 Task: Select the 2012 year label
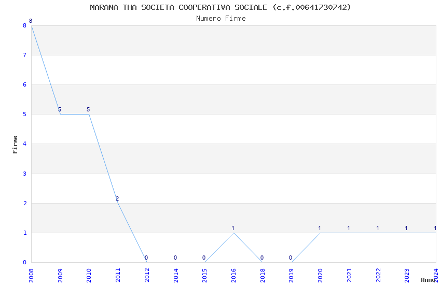[147, 276]
